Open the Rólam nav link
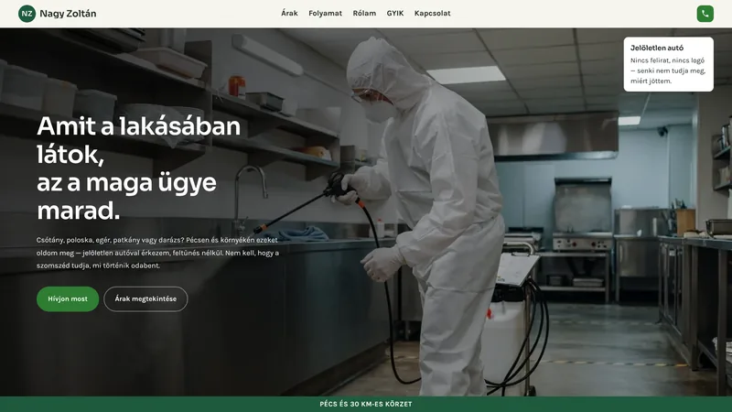 click(x=364, y=13)
